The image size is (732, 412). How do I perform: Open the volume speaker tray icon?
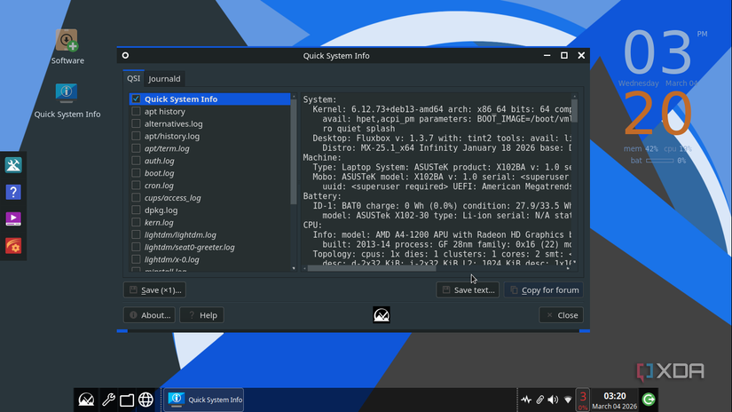click(553, 400)
